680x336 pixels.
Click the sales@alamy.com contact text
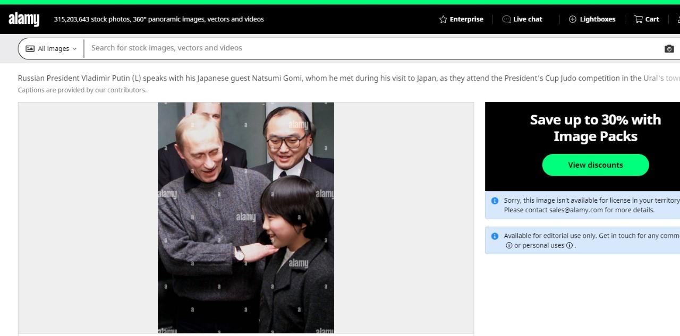pos(576,210)
